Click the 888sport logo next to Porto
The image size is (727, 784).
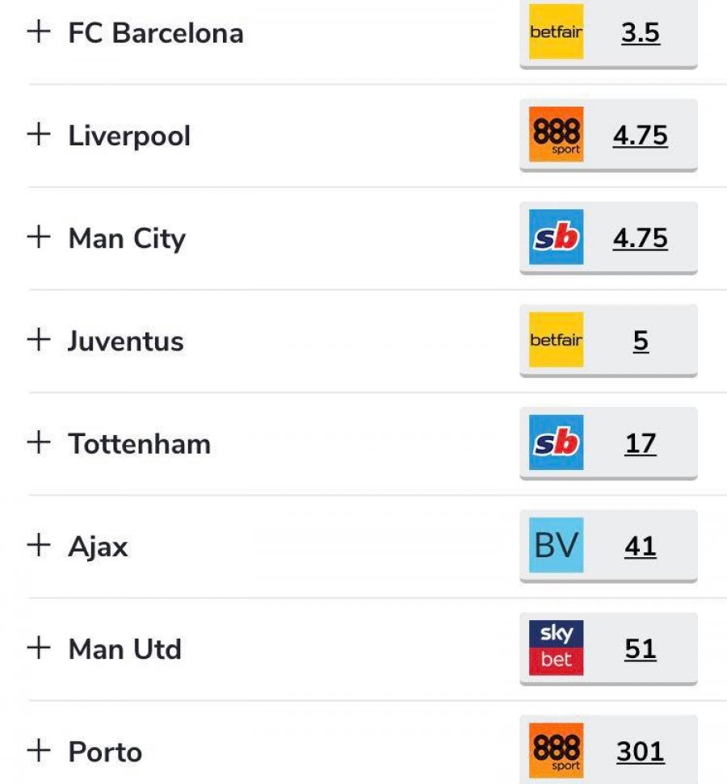point(556,751)
